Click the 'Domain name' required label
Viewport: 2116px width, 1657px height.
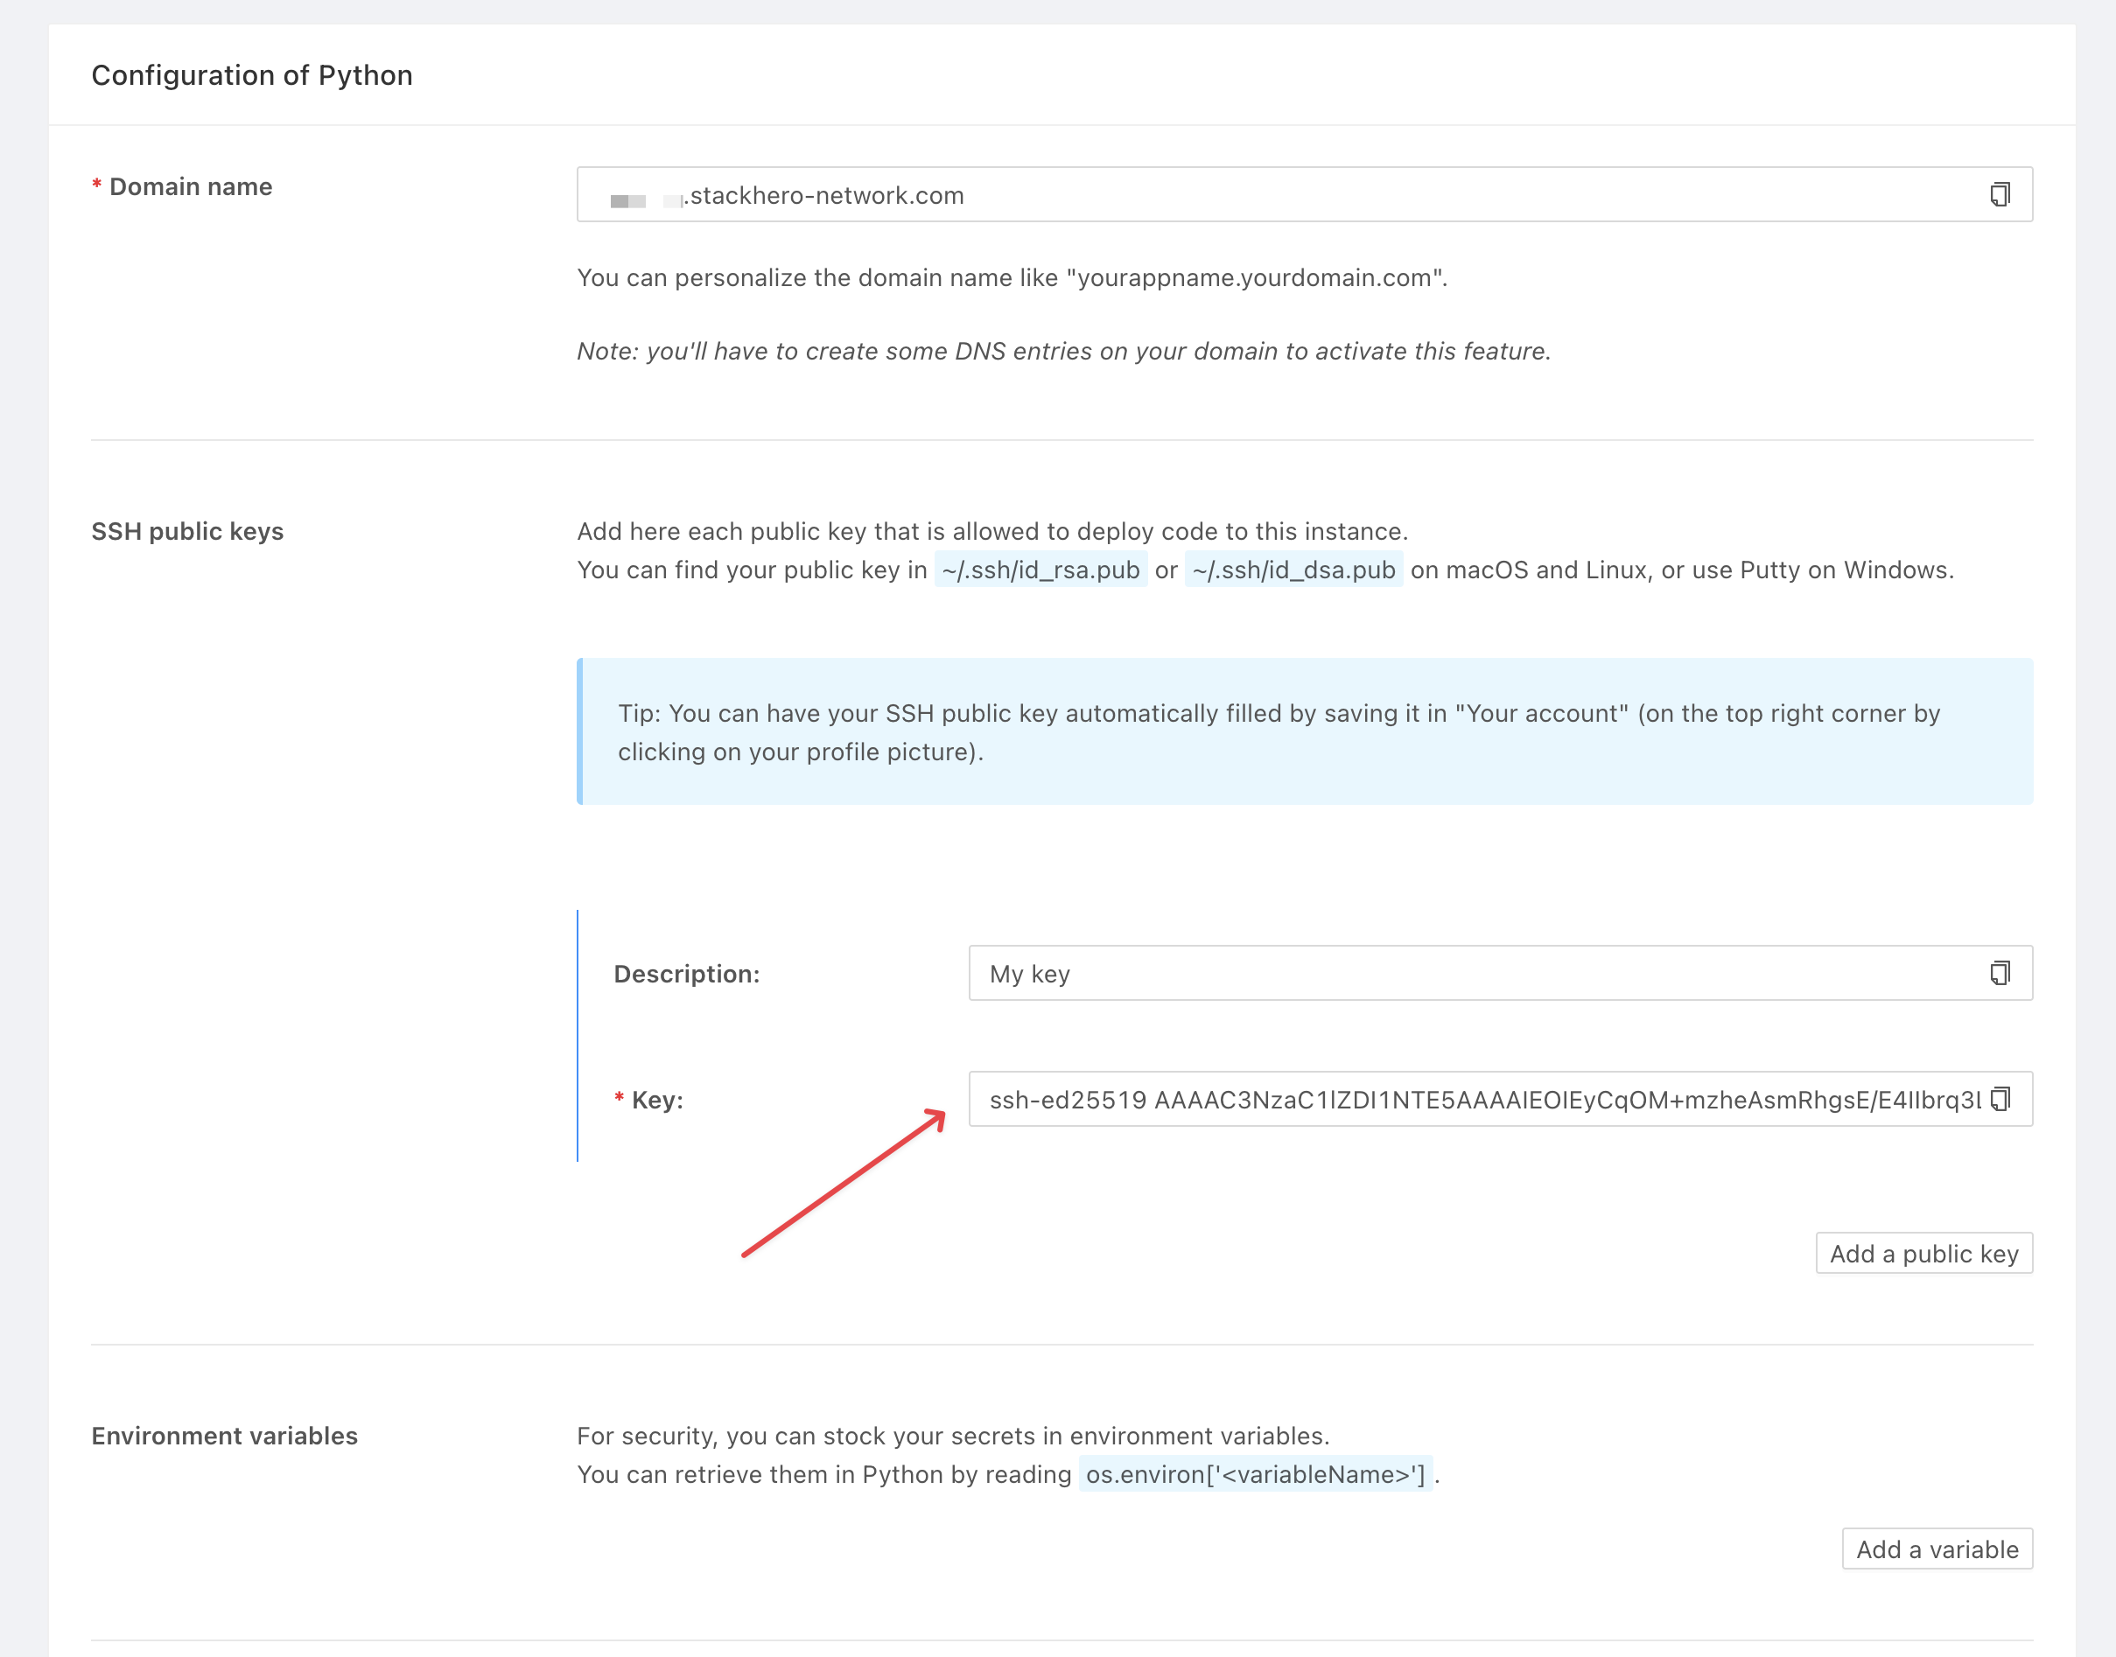tap(190, 187)
